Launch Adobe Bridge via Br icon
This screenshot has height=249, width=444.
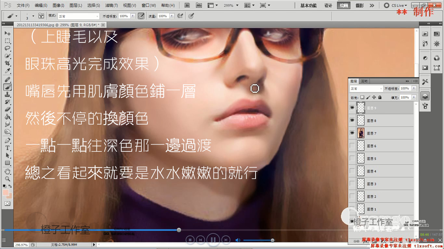187,6
